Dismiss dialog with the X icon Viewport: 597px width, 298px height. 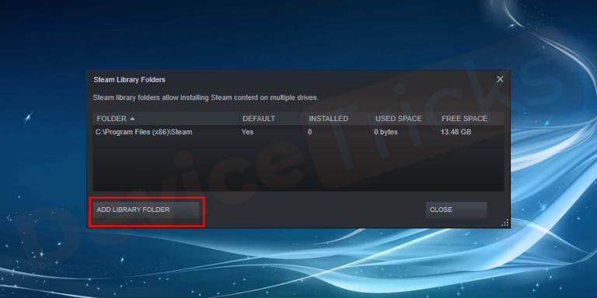click(x=500, y=79)
